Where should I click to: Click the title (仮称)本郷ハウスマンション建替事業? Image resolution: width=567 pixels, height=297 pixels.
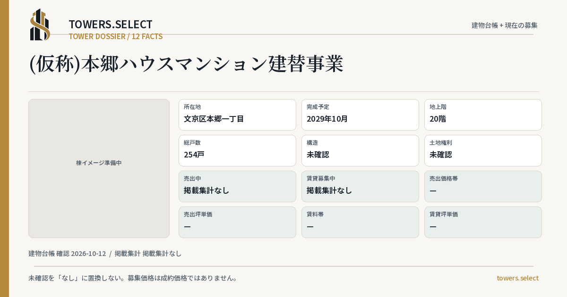coord(186,64)
